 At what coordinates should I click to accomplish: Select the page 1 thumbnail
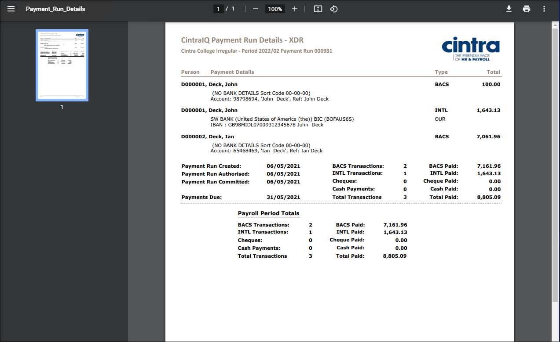point(62,65)
